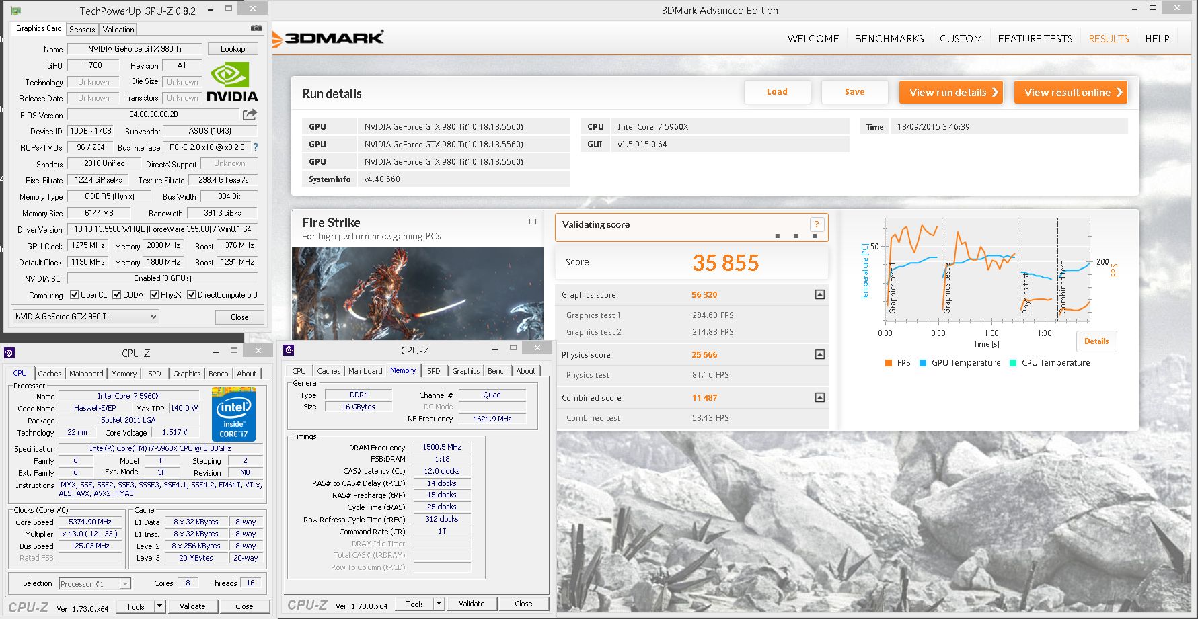This screenshot has height=619, width=1198.
Task: Click the BIOS version export share icon
Action: point(250,114)
